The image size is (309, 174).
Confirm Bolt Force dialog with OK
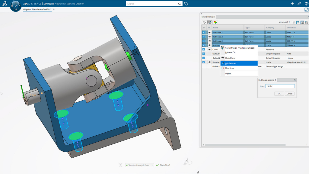tap(279, 94)
